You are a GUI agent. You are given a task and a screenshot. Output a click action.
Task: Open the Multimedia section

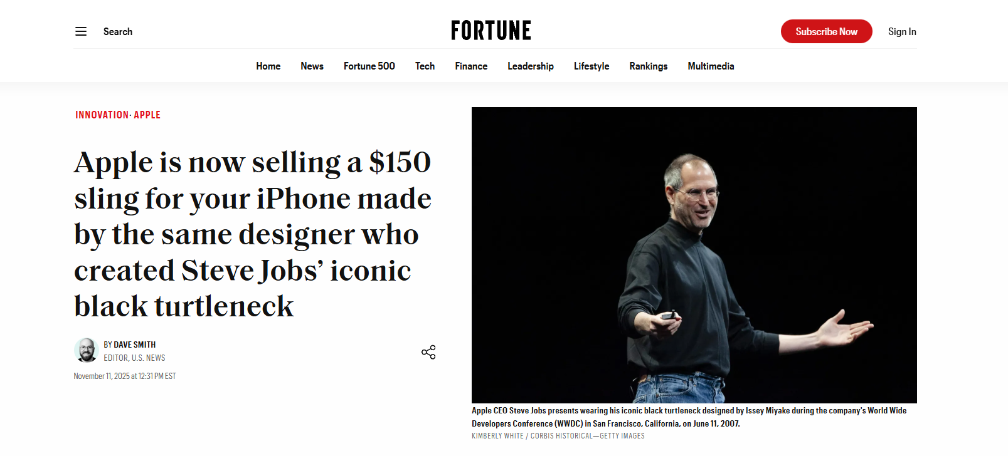[710, 66]
